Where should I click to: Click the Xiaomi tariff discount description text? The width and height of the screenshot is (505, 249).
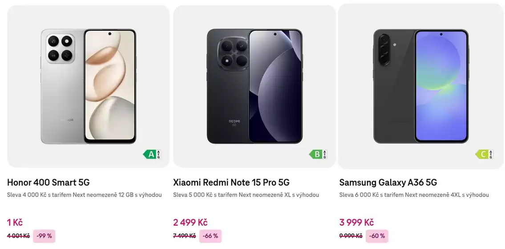point(246,195)
